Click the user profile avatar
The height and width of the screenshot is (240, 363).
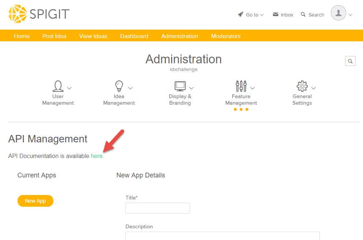pyautogui.click(x=338, y=13)
